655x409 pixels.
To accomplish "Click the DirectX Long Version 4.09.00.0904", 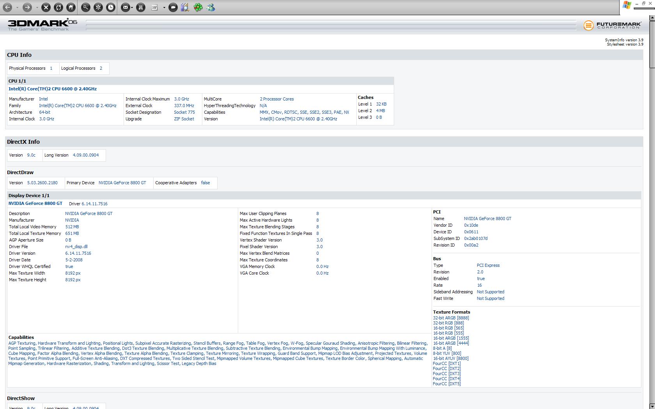I will pyautogui.click(x=86, y=155).
